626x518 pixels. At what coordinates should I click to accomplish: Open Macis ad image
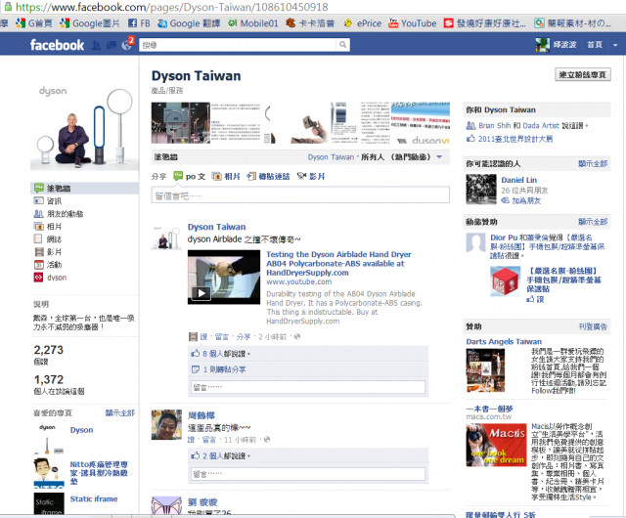pyautogui.click(x=496, y=445)
